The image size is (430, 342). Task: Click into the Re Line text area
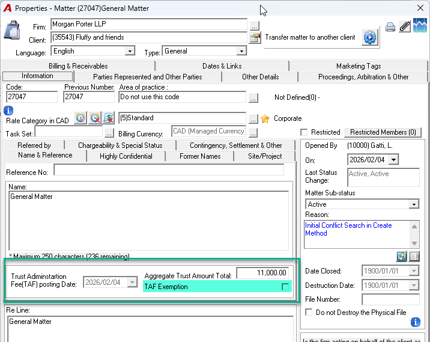tap(150, 329)
